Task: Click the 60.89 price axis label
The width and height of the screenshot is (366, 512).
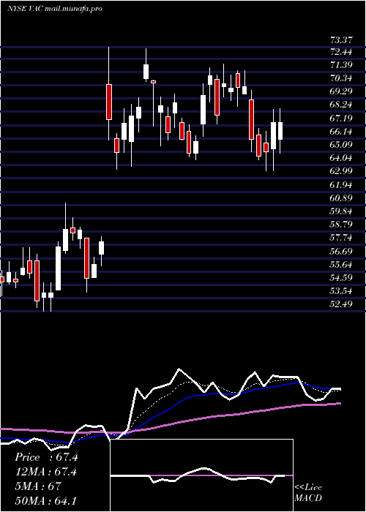Action: tap(342, 198)
